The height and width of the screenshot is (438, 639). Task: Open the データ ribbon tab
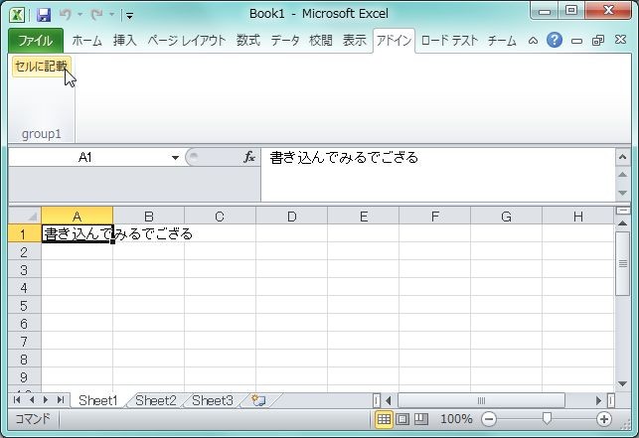pyautogui.click(x=285, y=41)
